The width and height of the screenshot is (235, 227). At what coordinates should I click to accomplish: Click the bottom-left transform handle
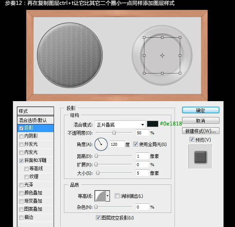144,73
